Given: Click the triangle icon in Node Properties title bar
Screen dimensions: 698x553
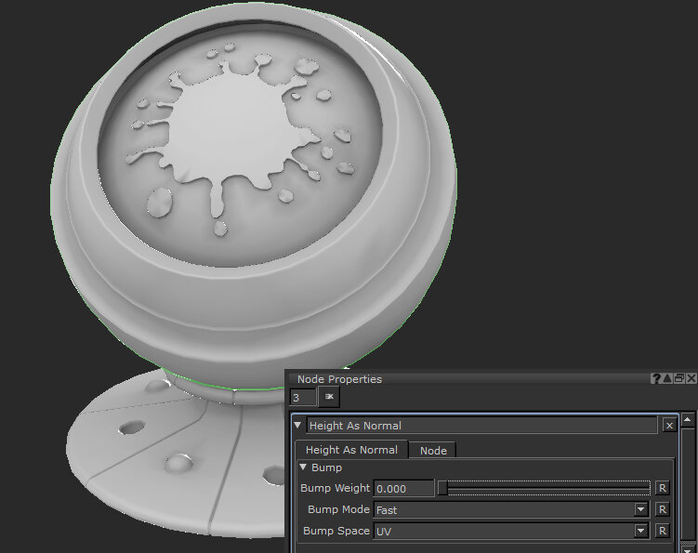Looking at the screenshot, I should 667,379.
